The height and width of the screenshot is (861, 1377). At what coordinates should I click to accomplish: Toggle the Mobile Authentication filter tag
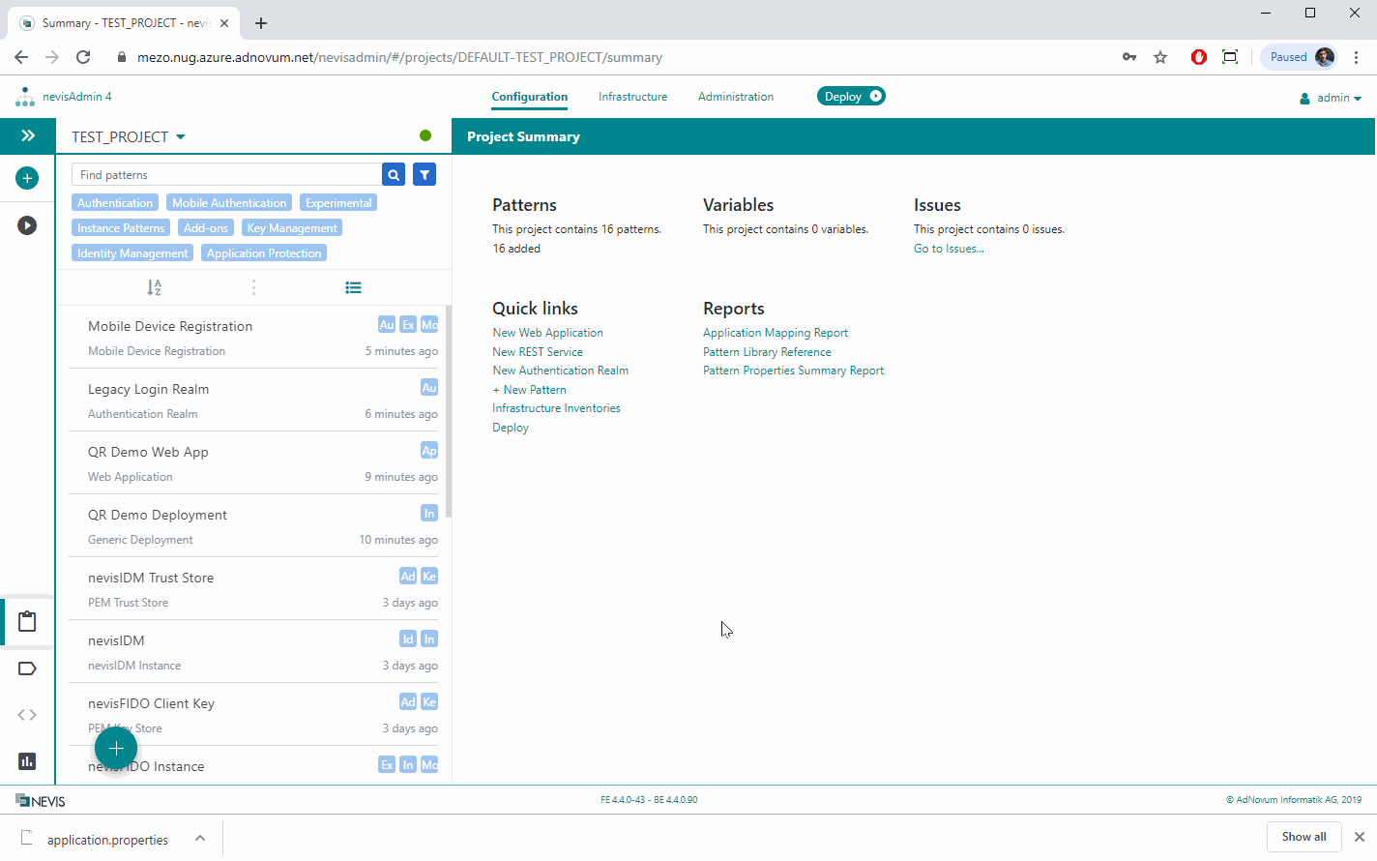(229, 203)
